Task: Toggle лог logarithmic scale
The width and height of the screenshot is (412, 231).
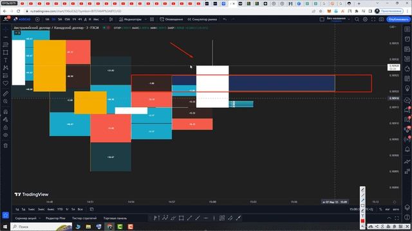Action: click(x=388, y=209)
